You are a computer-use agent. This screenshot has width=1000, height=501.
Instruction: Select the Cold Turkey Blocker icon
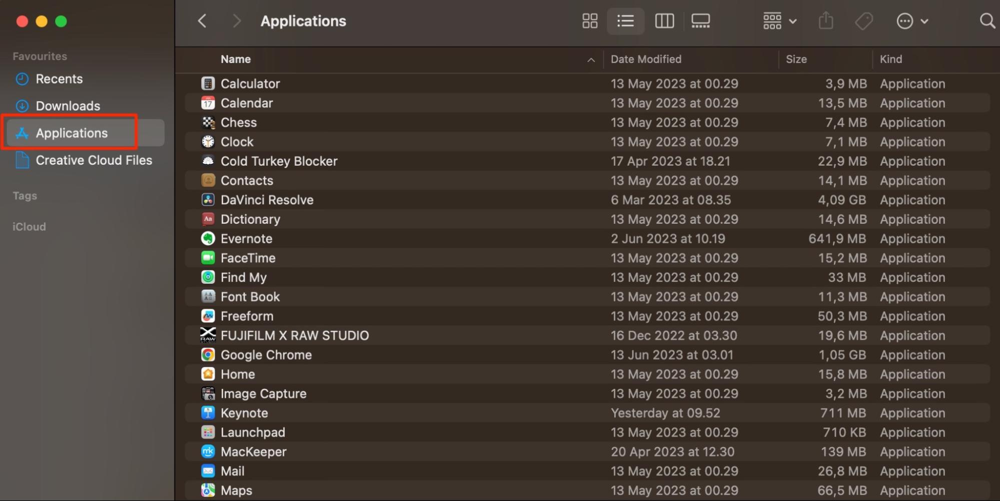[x=208, y=161]
